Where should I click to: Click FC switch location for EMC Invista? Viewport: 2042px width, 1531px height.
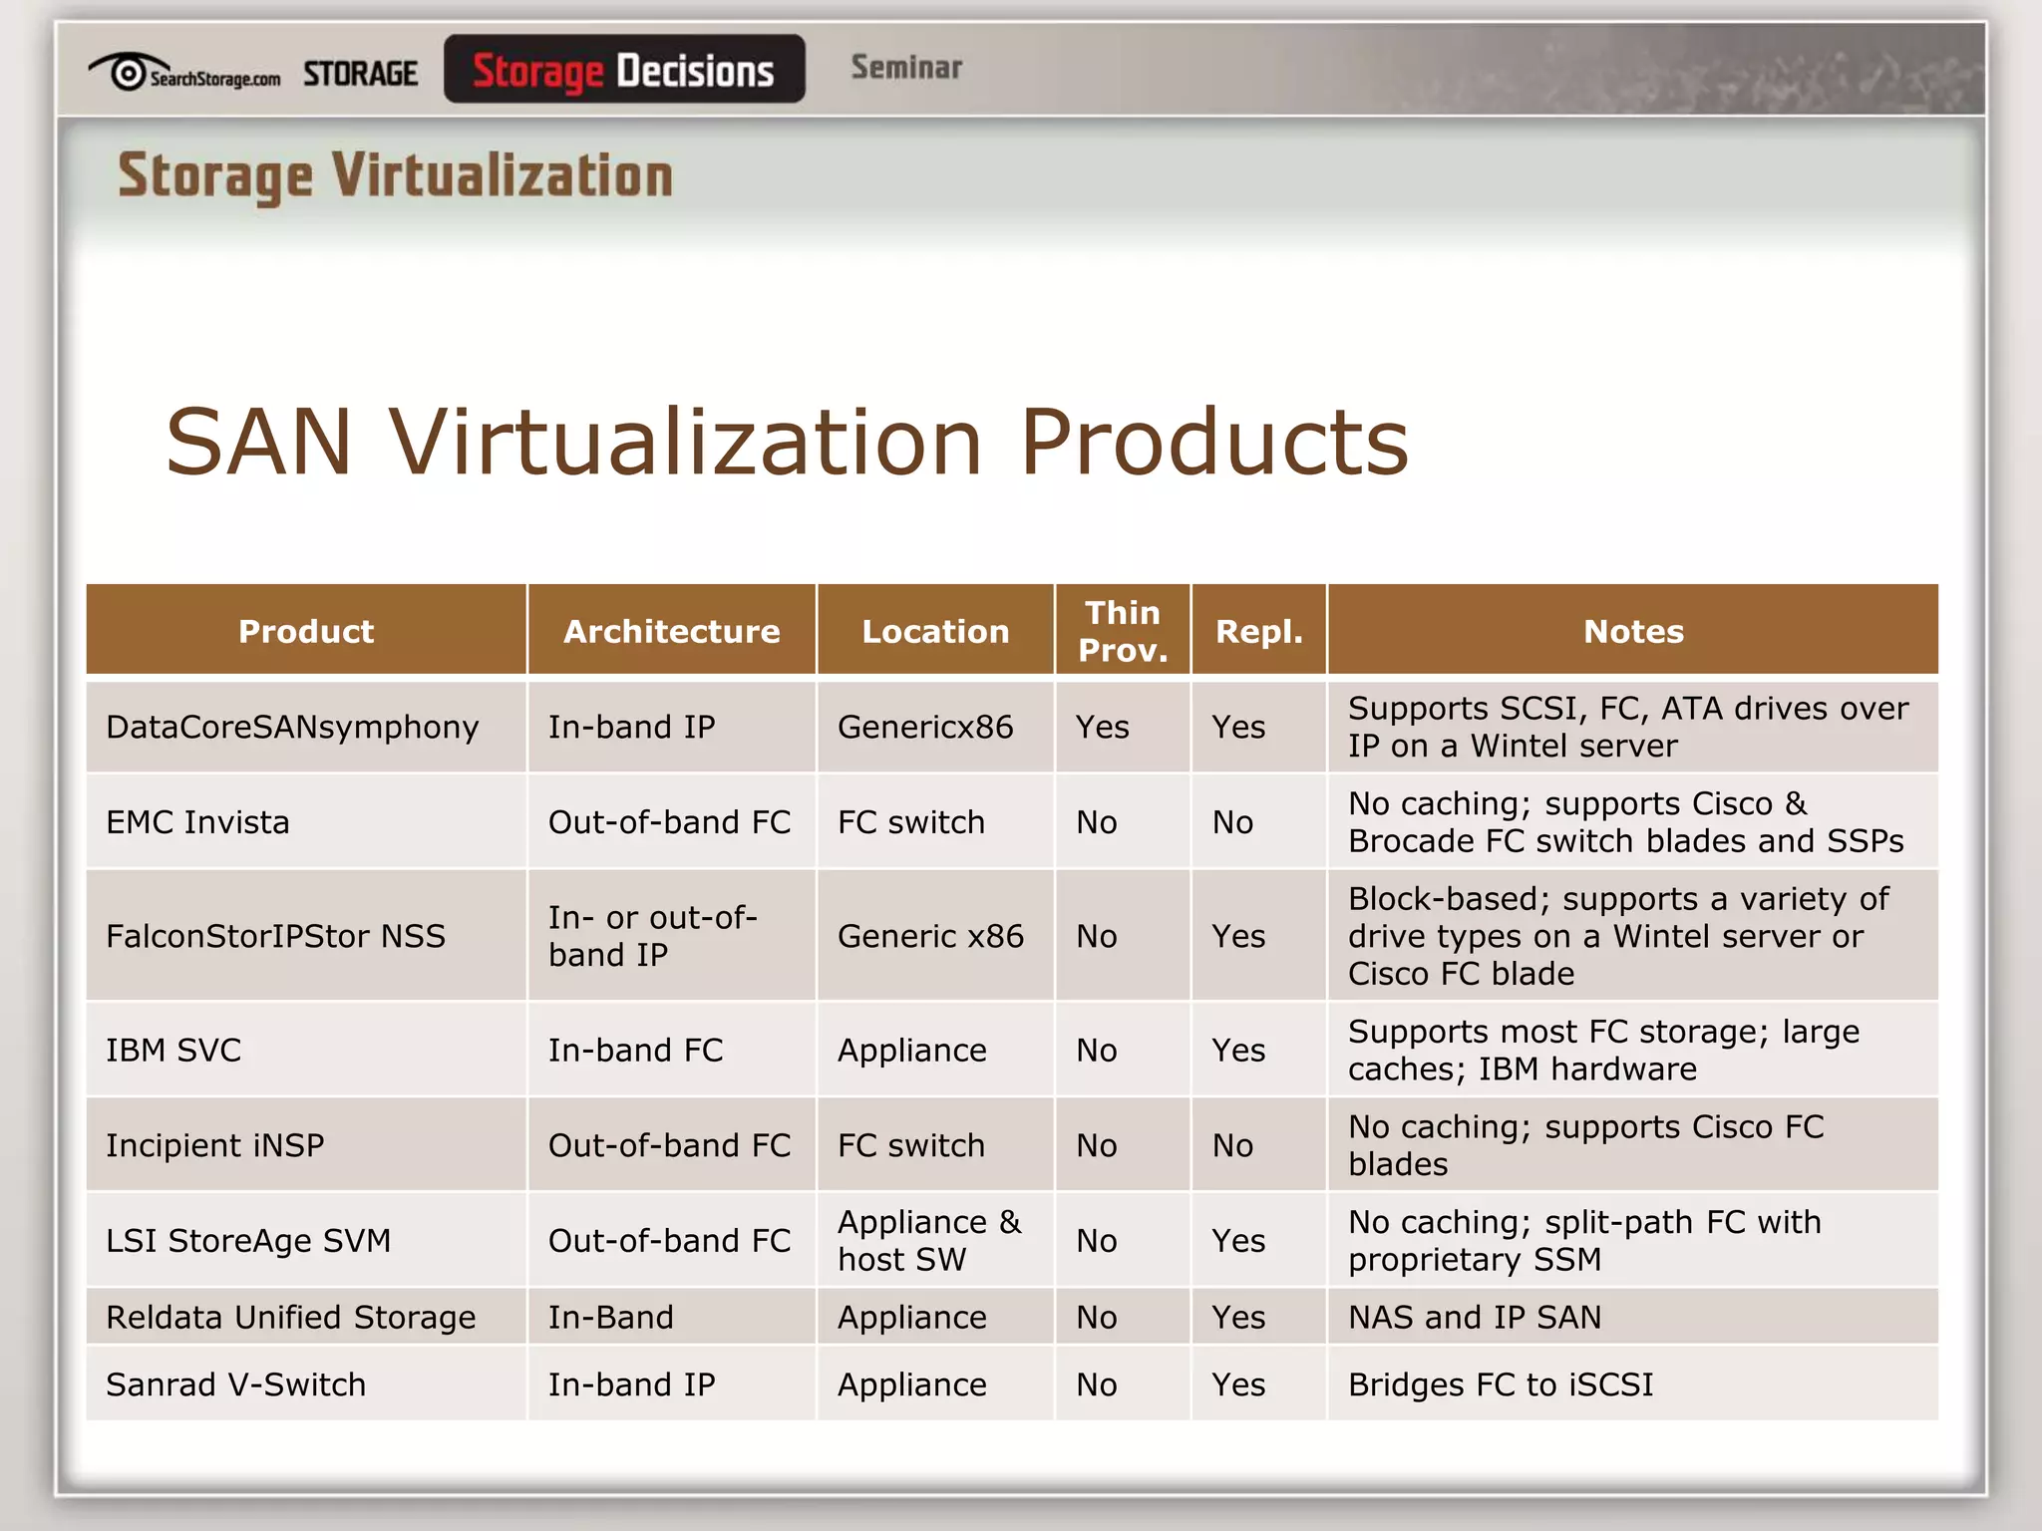coord(935,822)
